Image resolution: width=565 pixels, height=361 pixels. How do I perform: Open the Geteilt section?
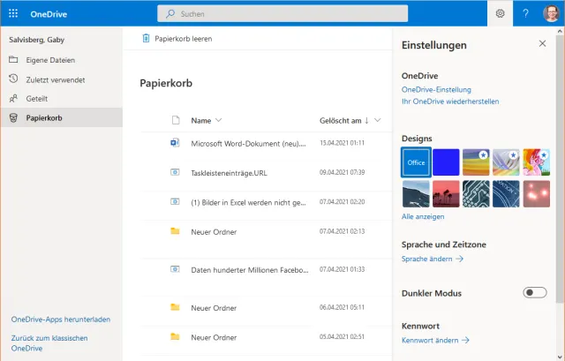[x=37, y=99]
